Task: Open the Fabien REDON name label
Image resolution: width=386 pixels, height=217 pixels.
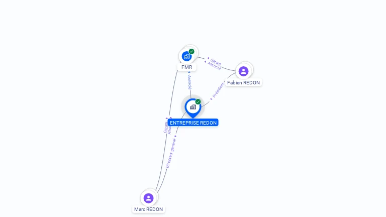Action: [243, 83]
